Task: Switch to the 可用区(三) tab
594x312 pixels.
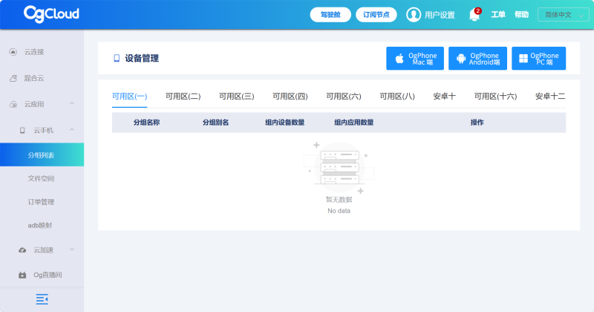Action: [236, 97]
